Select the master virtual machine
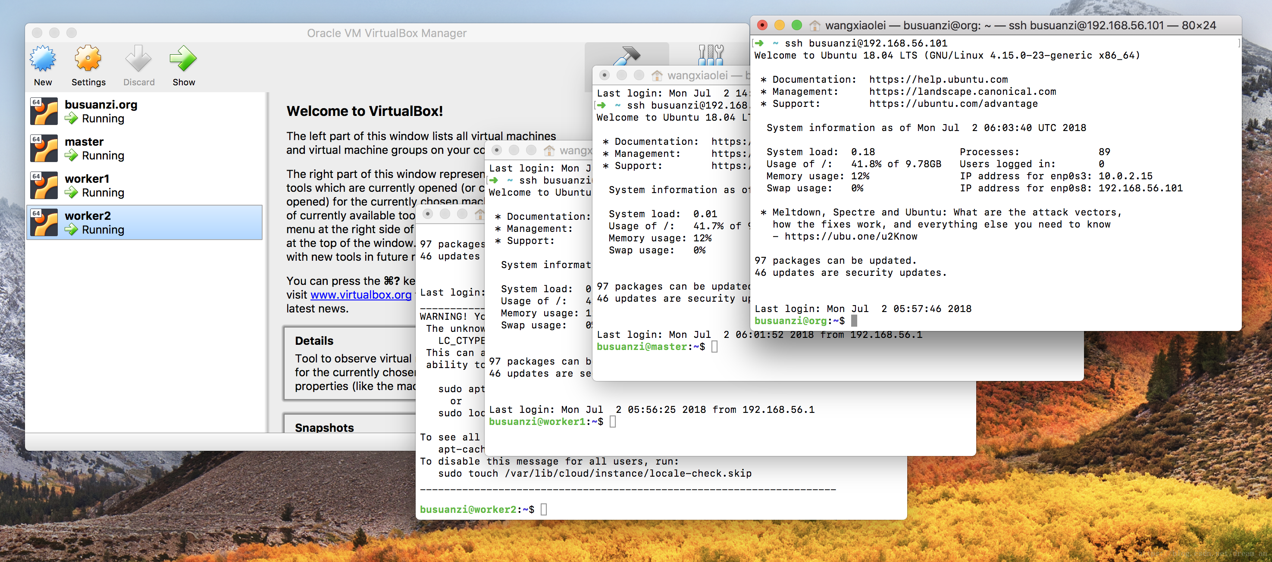 (x=144, y=149)
